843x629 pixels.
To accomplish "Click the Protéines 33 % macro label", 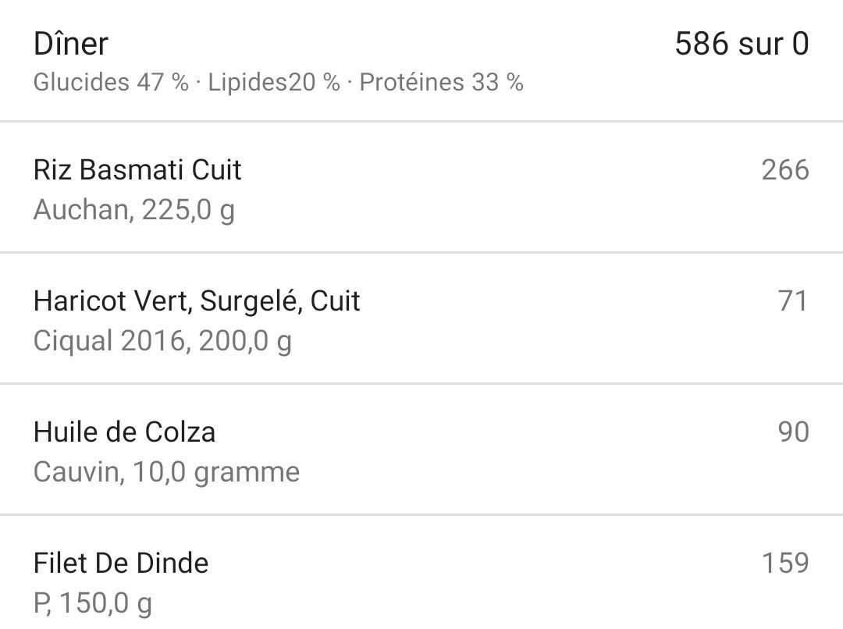I will 441,83.
